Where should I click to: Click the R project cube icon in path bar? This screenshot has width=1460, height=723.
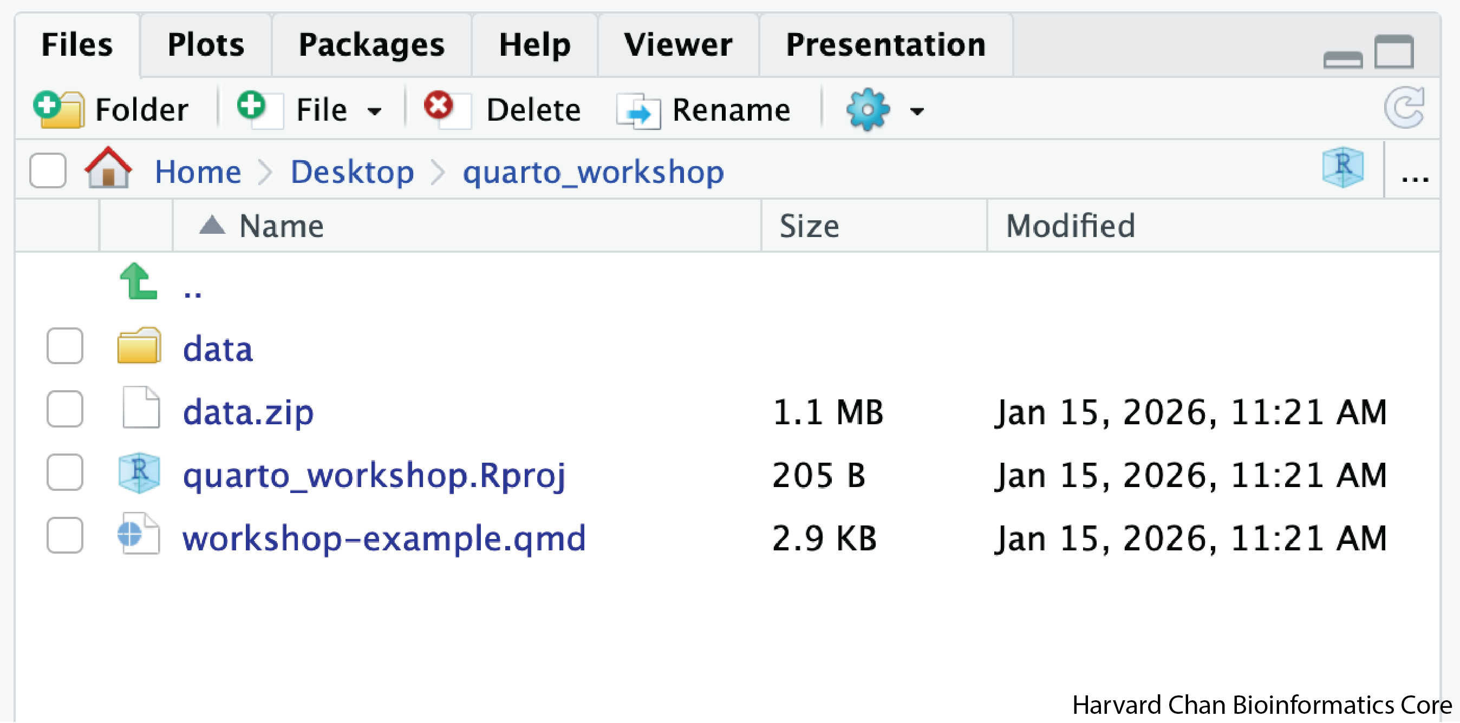tap(1342, 168)
